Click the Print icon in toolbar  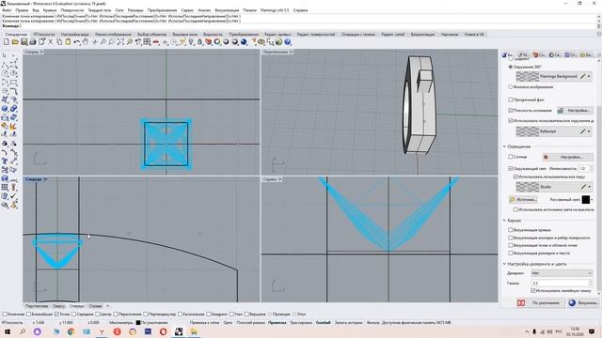coord(33,42)
